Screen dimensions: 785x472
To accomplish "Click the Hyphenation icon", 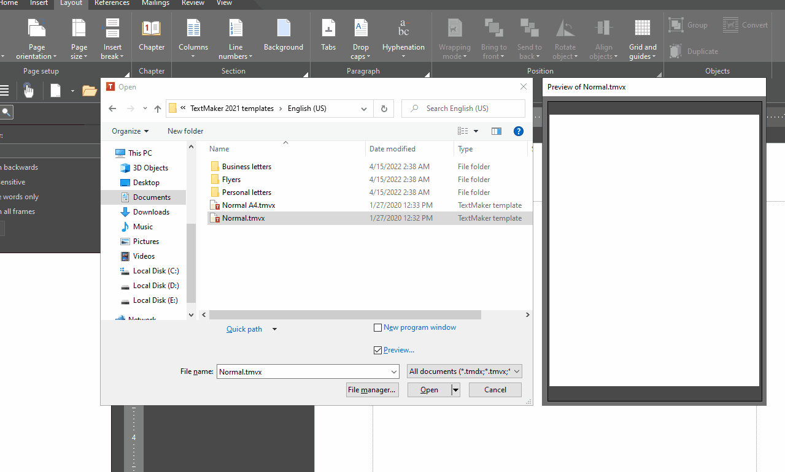I will [403, 29].
